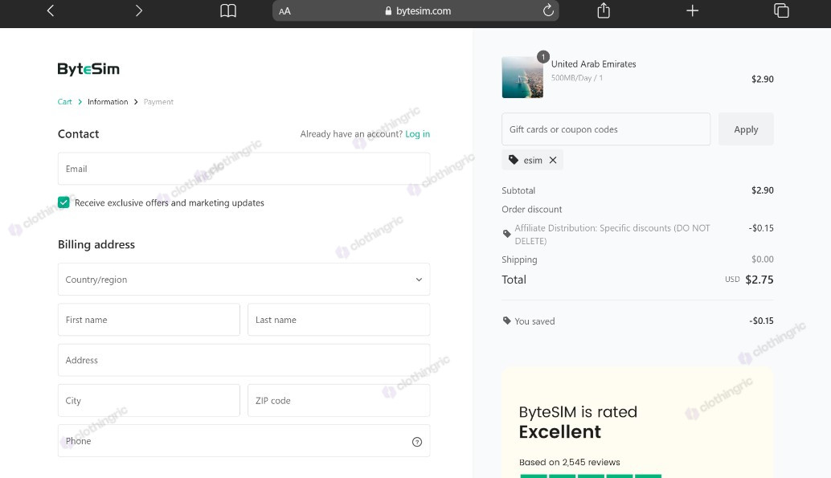Image resolution: width=831 pixels, height=478 pixels.
Task: Go back with Safari's back arrow
Action: click(51, 10)
